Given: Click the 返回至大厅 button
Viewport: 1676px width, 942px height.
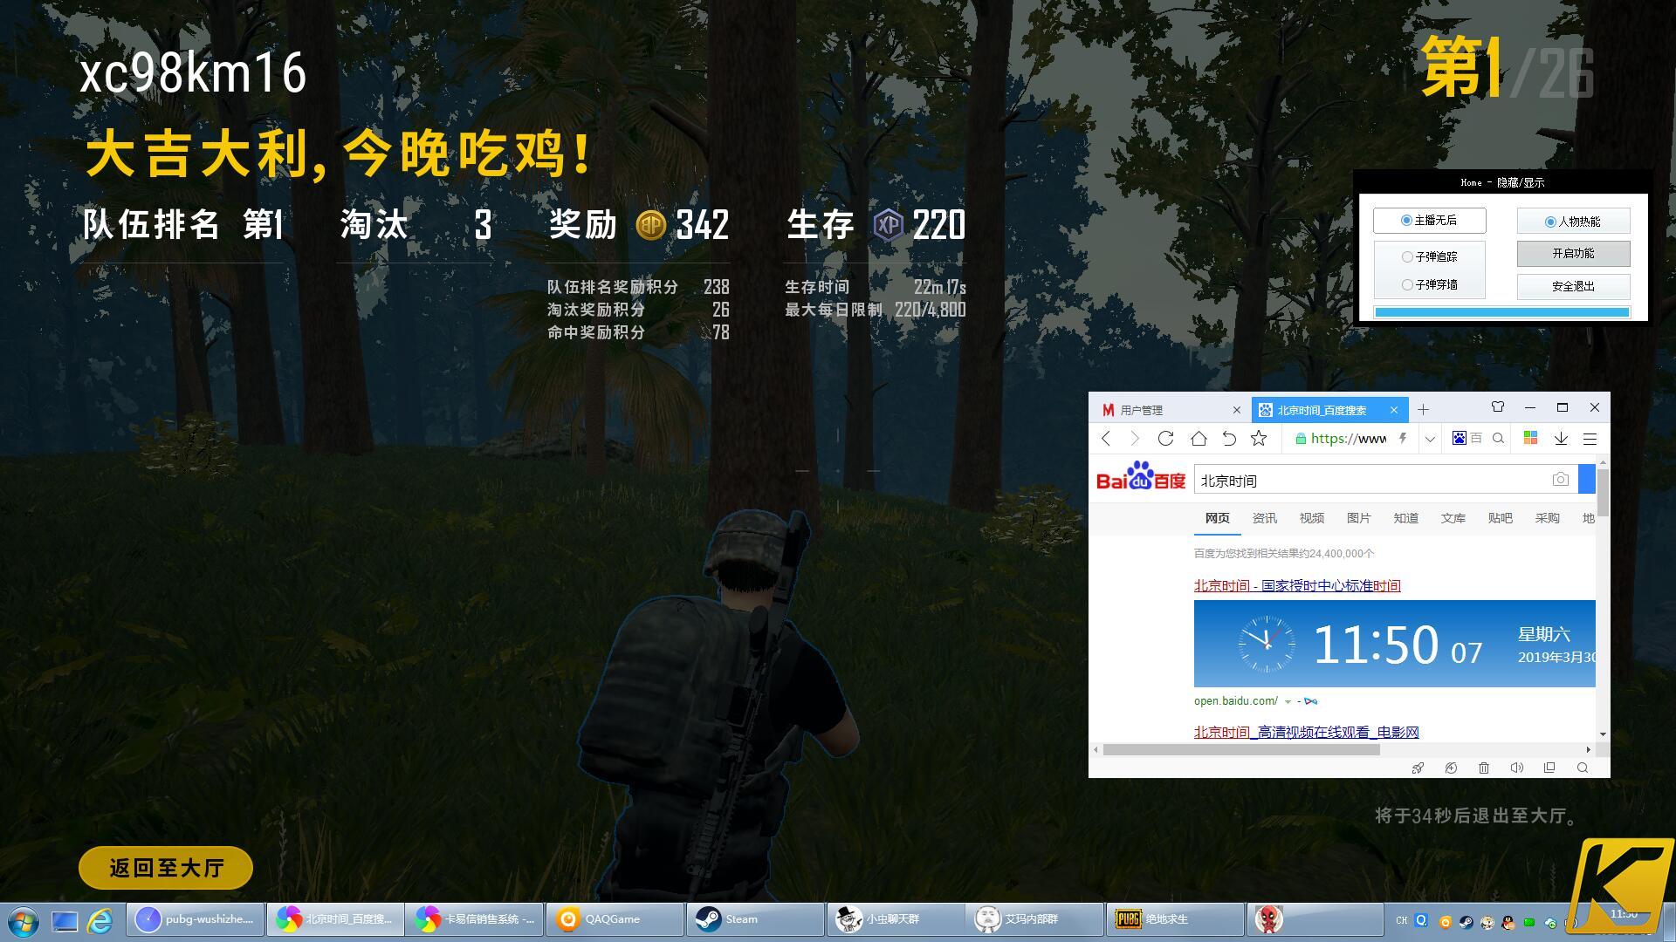Looking at the screenshot, I should 166,868.
